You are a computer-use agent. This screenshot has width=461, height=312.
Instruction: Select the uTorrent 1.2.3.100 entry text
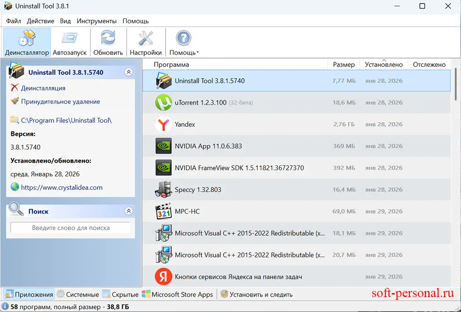201,102
